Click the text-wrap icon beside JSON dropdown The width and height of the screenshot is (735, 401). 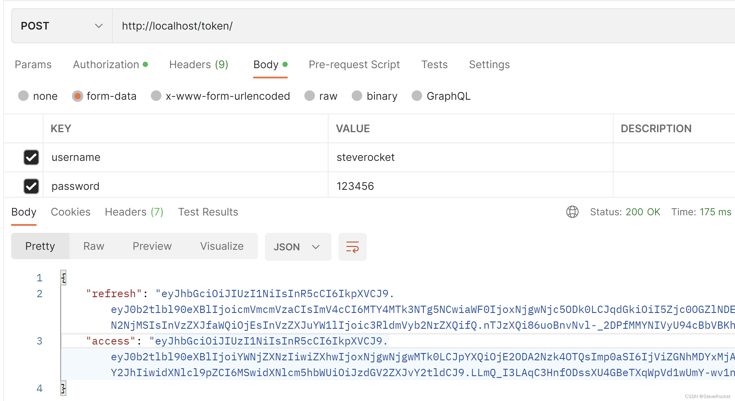tap(352, 247)
